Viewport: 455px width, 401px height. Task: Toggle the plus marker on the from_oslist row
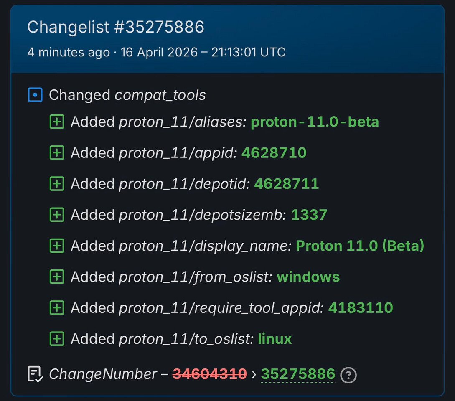pos(56,277)
